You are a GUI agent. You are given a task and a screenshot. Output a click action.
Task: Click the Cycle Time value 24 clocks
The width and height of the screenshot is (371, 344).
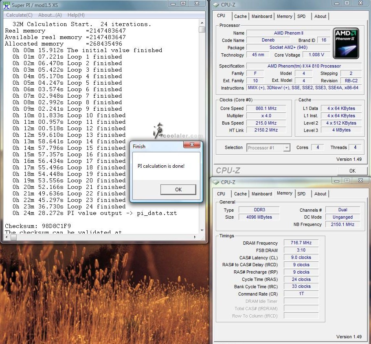(x=301, y=279)
